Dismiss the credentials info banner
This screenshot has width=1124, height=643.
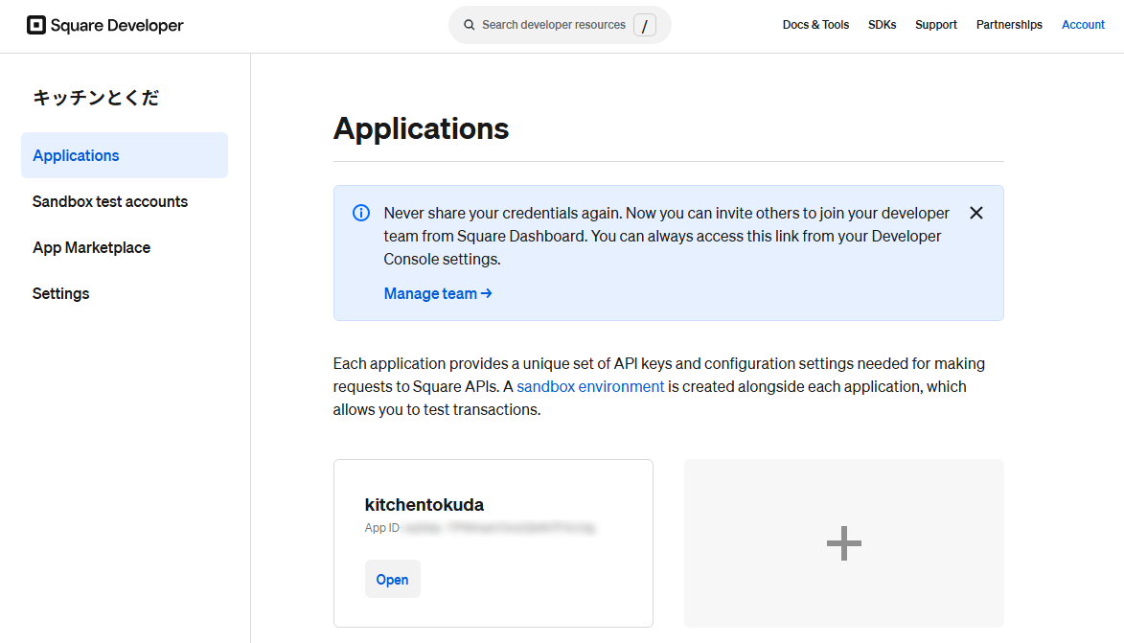(x=975, y=213)
